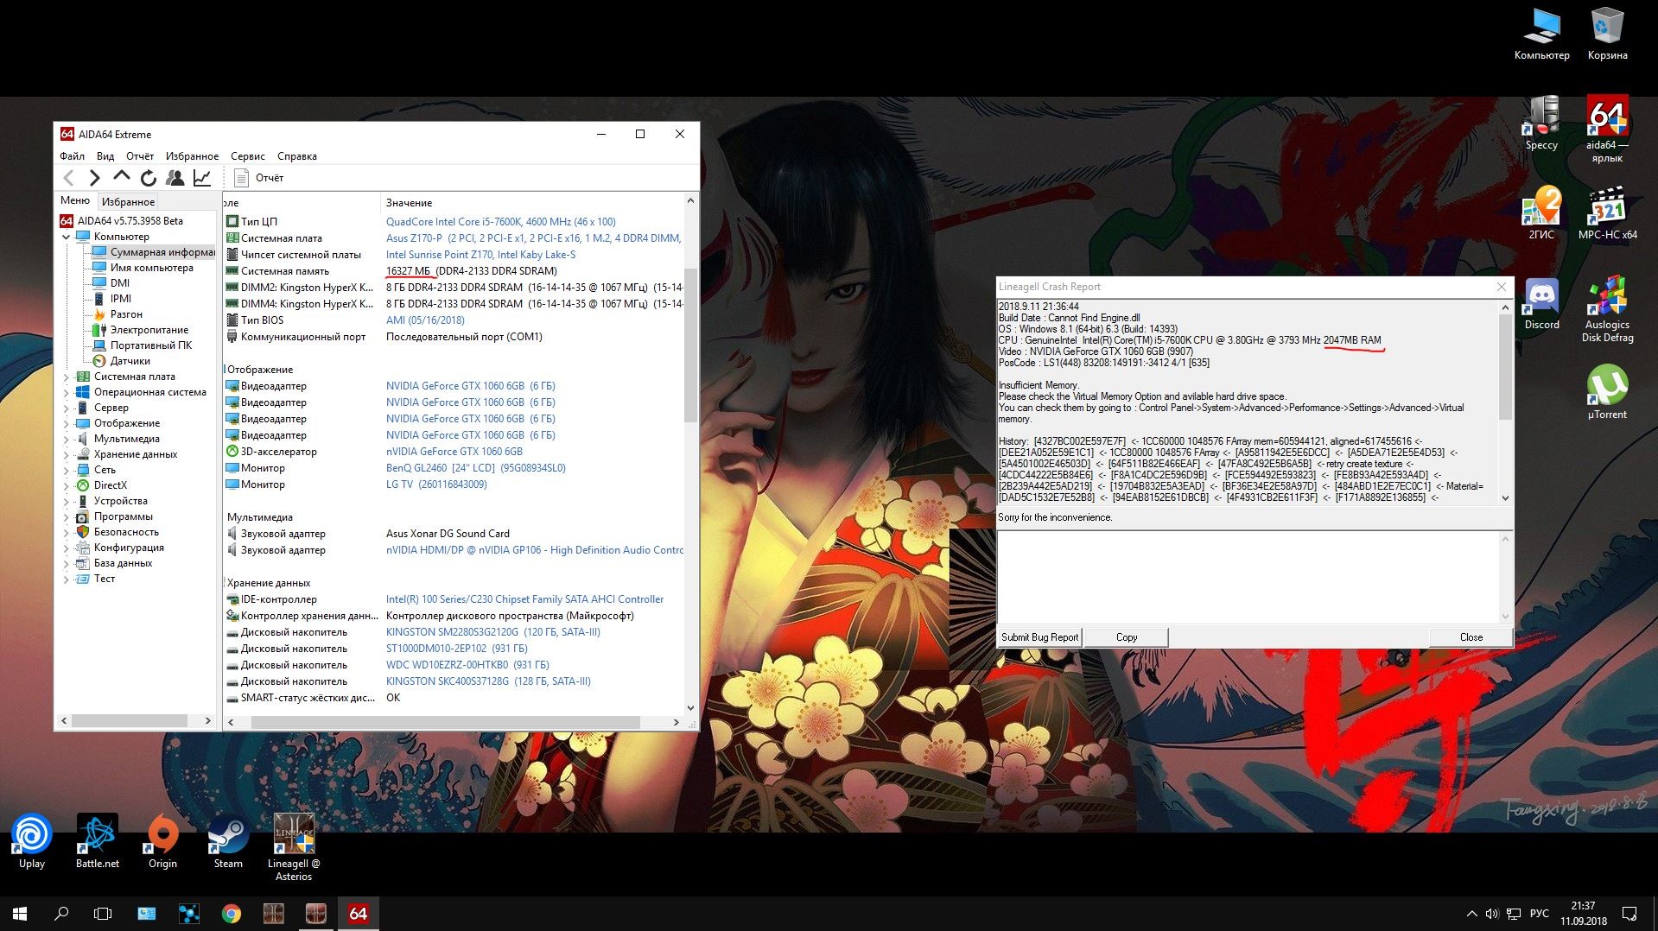Expand the Мультимедиа tree node
Viewport: 1658px width, 931px height.
click(x=67, y=439)
